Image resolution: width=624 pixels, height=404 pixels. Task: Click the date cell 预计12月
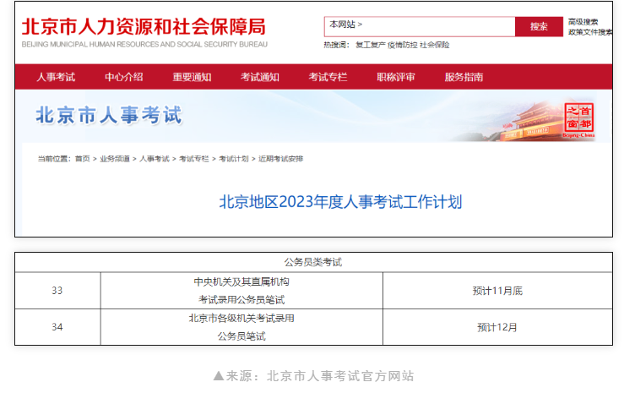tap(497, 327)
